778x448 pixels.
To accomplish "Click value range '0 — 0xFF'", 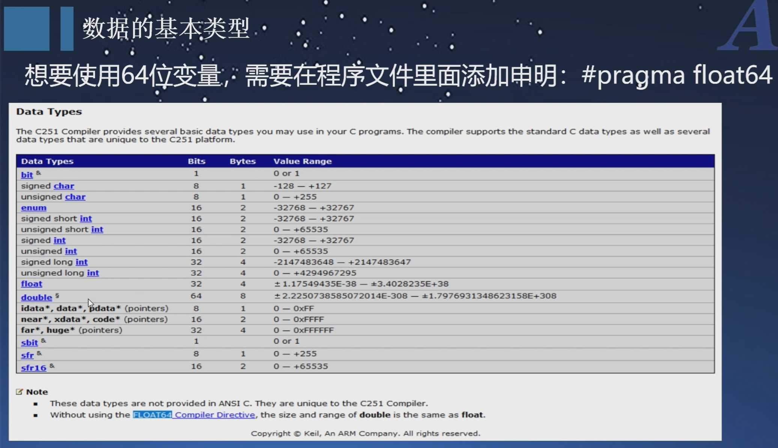I will pos(294,308).
